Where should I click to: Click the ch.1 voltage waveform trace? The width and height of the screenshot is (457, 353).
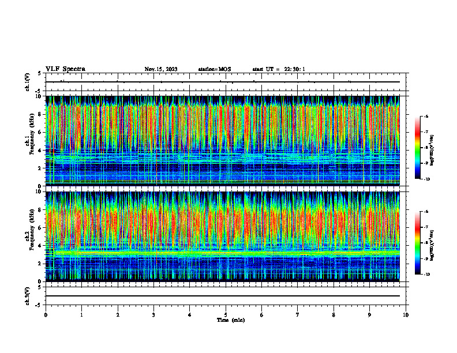(x=223, y=82)
